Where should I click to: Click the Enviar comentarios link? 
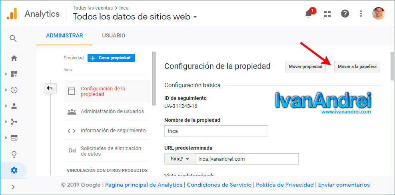click(344, 185)
